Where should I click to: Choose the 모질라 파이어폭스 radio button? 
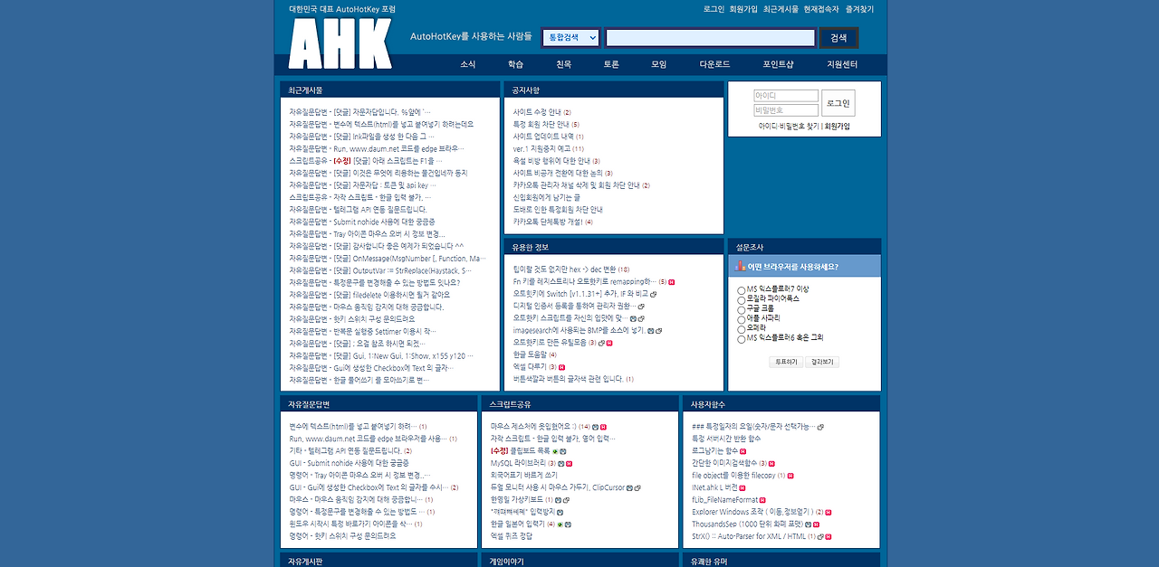[x=742, y=299]
